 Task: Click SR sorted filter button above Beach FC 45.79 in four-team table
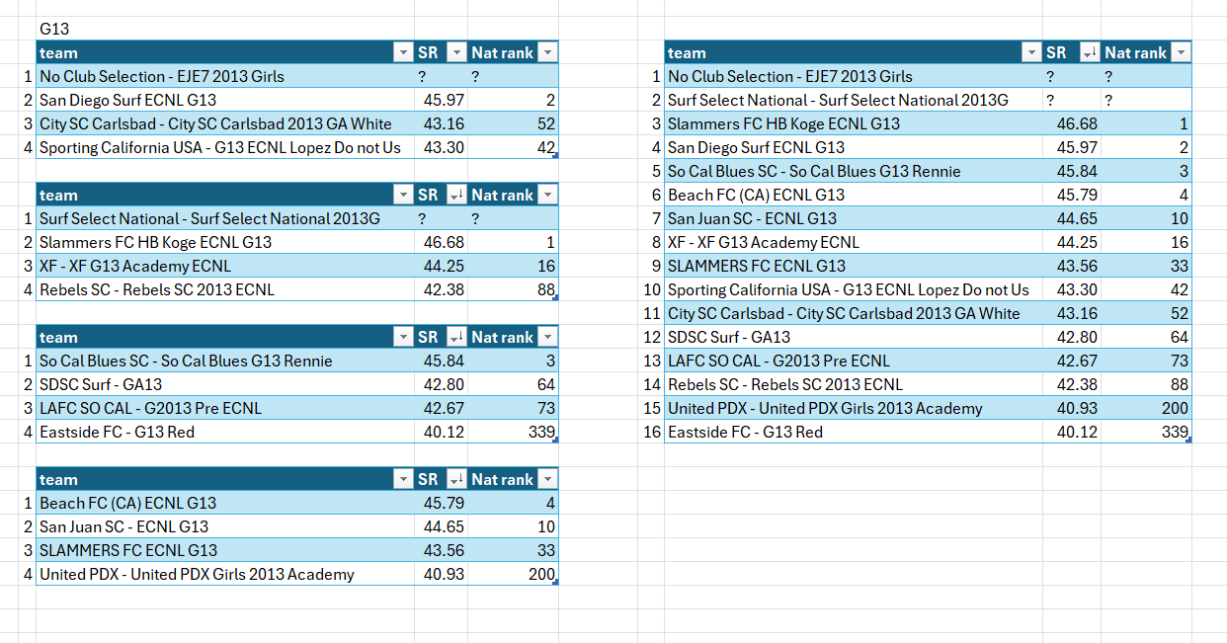[455, 480]
